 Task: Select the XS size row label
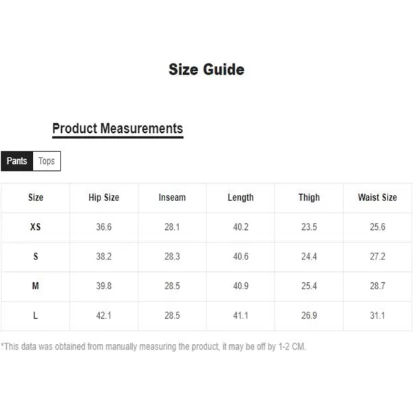[36, 227]
